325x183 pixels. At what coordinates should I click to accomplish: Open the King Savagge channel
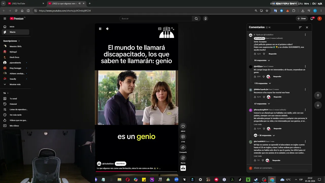(x=15, y=68)
